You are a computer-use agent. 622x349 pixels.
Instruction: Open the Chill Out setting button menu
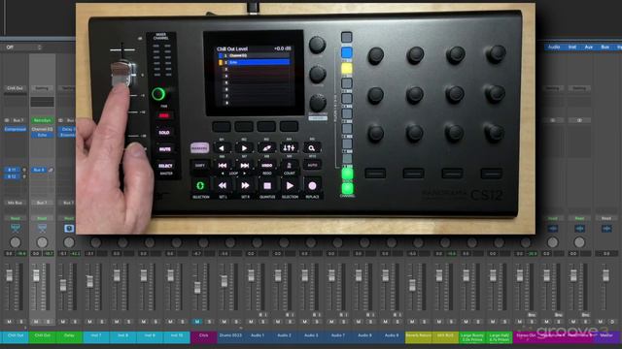click(x=16, y=88)
